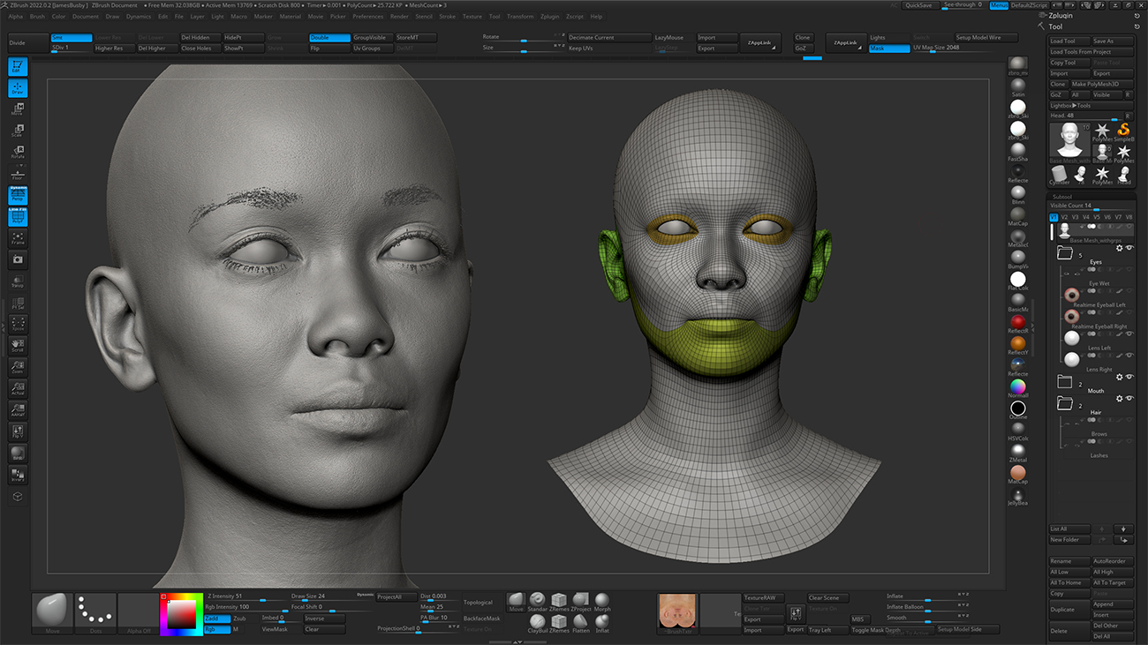This screenshot has height=645, width=1148.
Task: Toggle the Floor grid display
Action: tap(18, 174)
